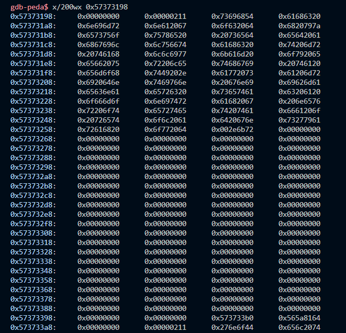Select value 0x6c756674
This screenshot has height=333, width=346.
pos(165,45)
